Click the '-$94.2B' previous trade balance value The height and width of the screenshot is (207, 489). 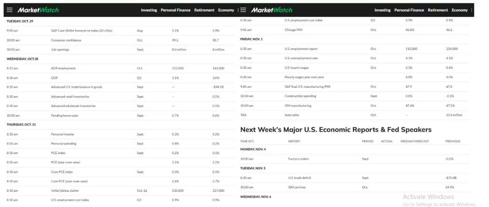tap(218, 87)
